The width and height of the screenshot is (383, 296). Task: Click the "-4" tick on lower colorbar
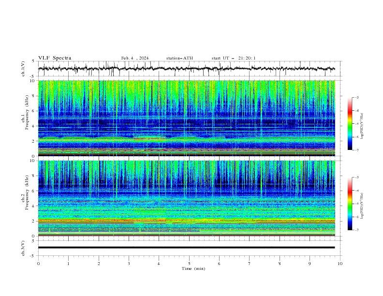tap(357, 191)
